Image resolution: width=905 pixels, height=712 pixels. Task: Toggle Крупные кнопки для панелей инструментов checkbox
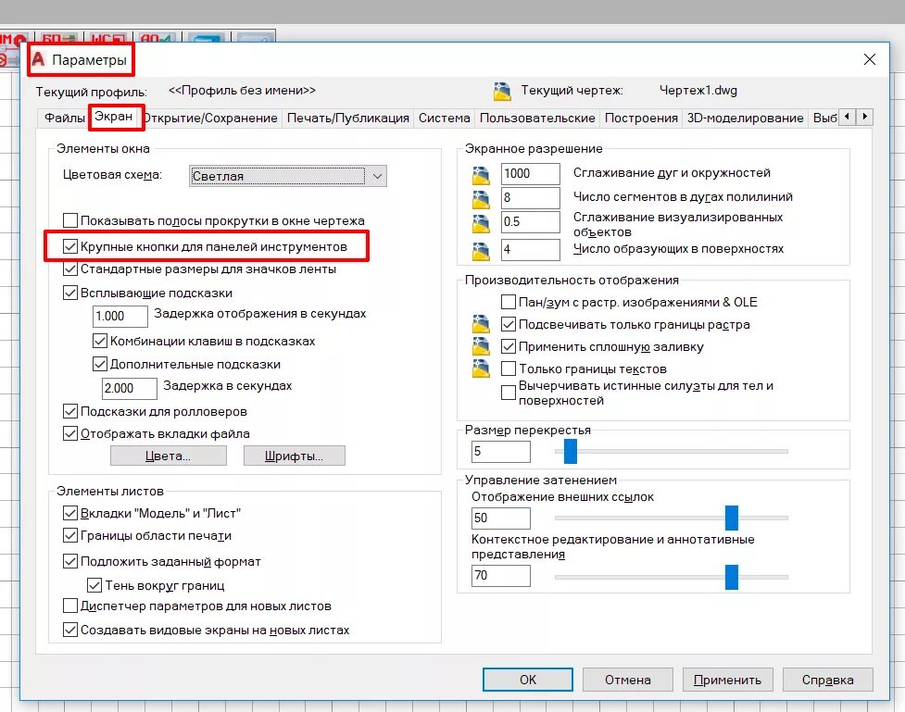[69, 246]
